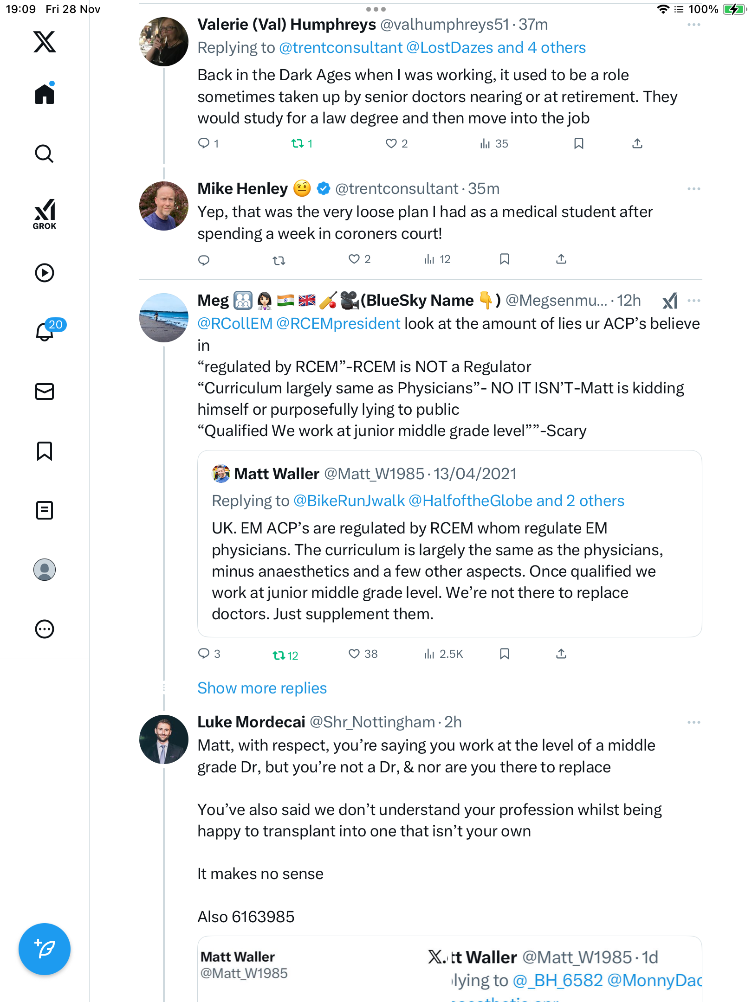Screen dimensions: 752x1002
Task: Open the notifications bell
Action: 45,332
